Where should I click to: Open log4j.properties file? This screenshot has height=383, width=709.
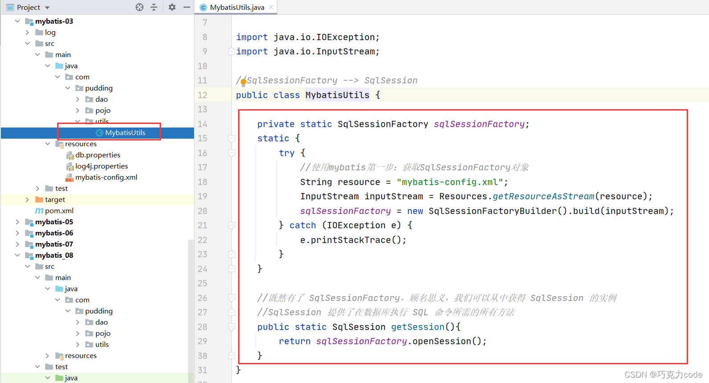tap(102, 166)
